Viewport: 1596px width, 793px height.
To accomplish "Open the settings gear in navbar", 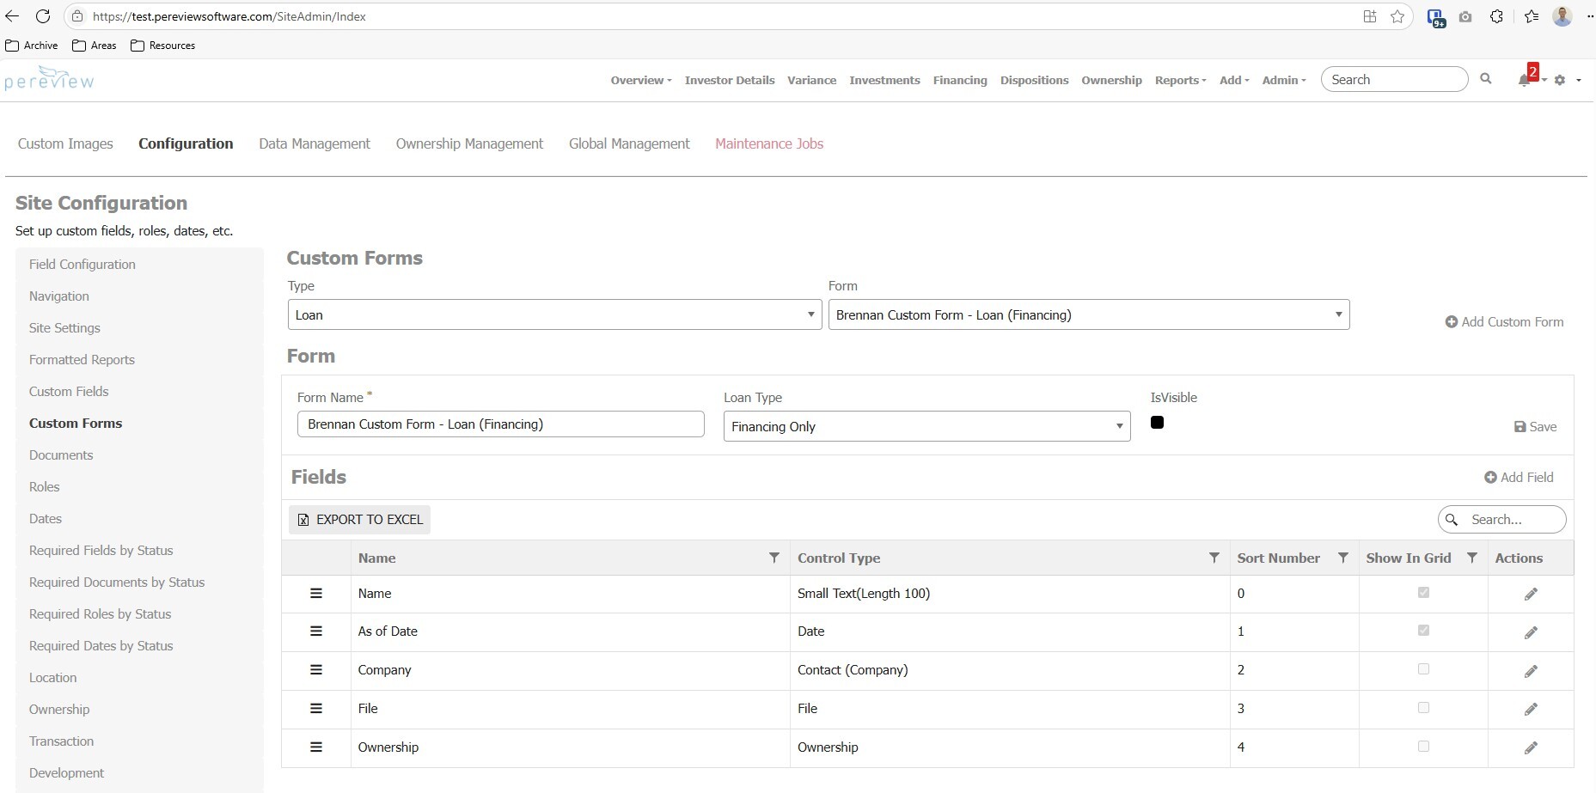I will point(1560,80).
